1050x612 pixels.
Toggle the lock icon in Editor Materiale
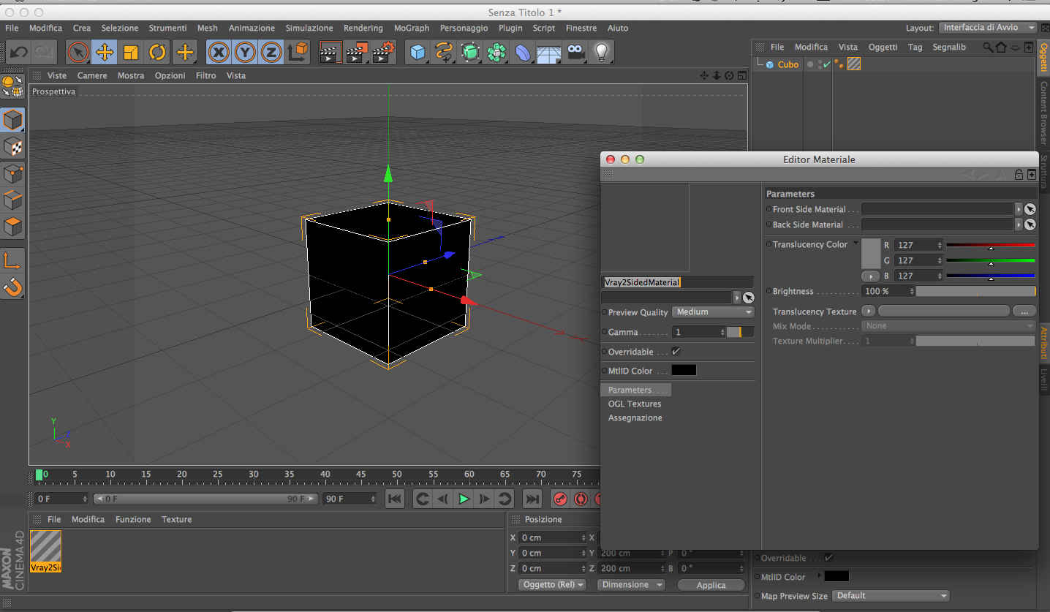tap(1019, 175)
